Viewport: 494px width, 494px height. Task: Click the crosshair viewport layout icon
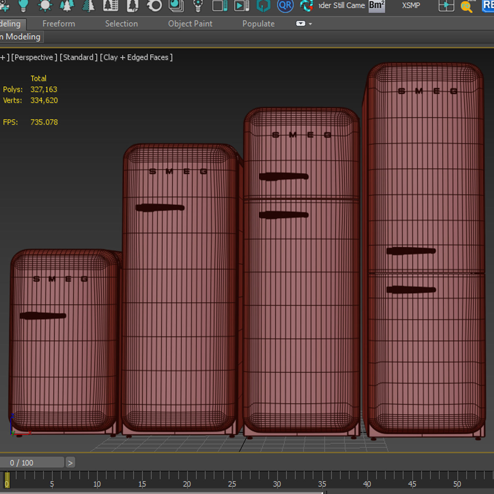click(446, 6)
